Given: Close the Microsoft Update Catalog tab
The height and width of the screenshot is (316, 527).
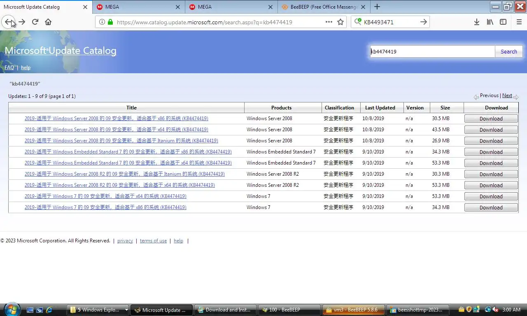Looking at the screenshot, I should 85,7.
